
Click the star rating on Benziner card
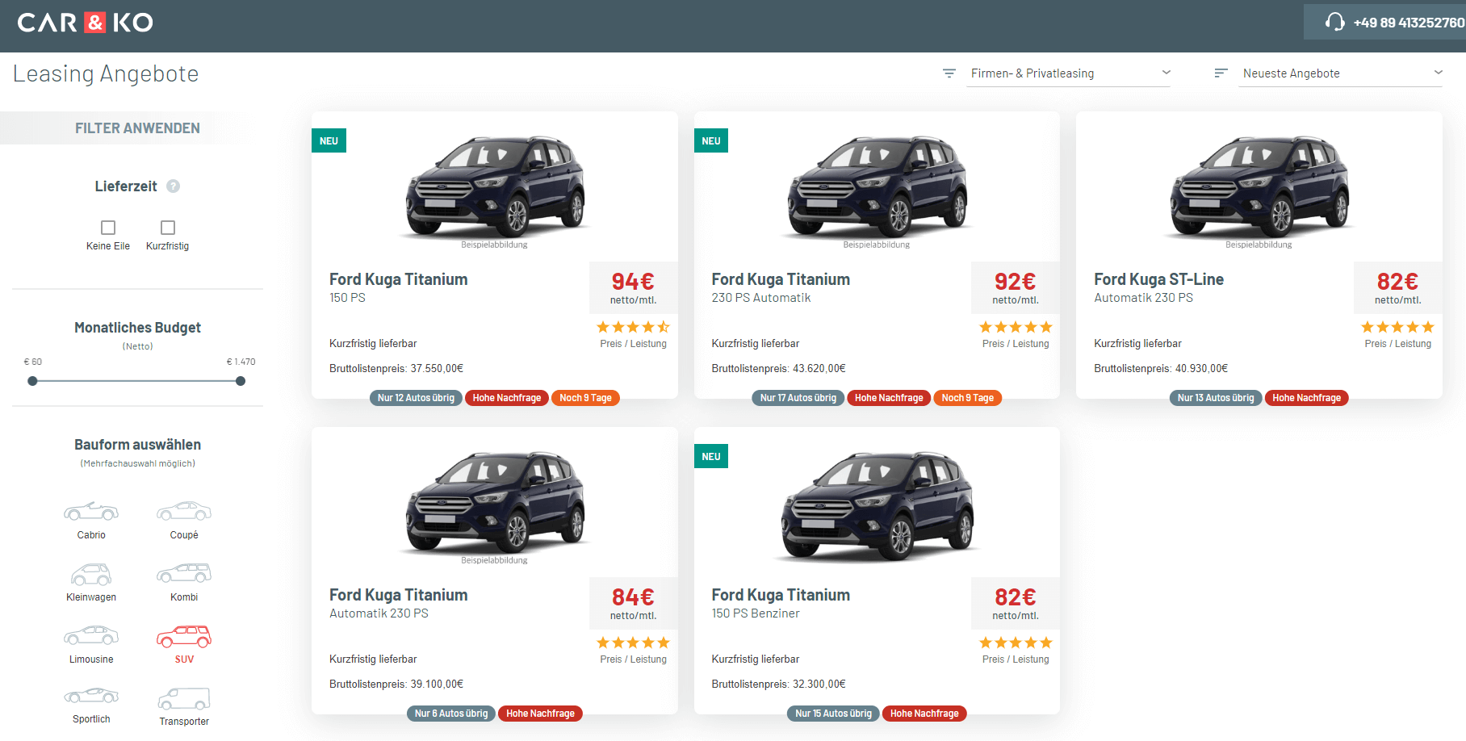tap(1016, 643)
